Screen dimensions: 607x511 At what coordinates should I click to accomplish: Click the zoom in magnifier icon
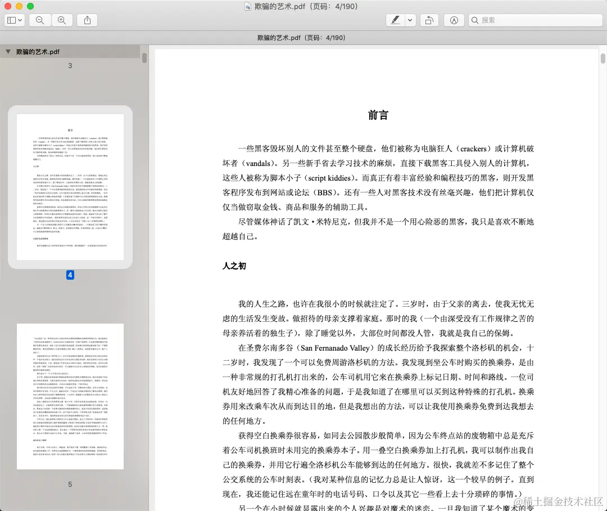point(62,20)
